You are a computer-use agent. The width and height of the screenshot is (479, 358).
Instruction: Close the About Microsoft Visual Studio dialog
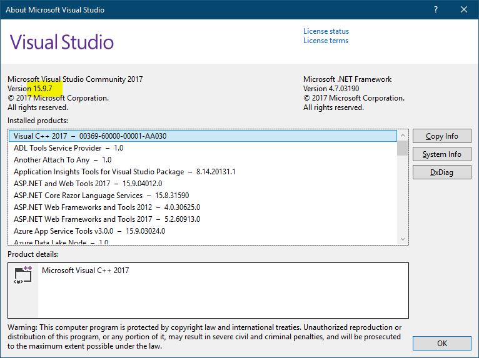464,9
